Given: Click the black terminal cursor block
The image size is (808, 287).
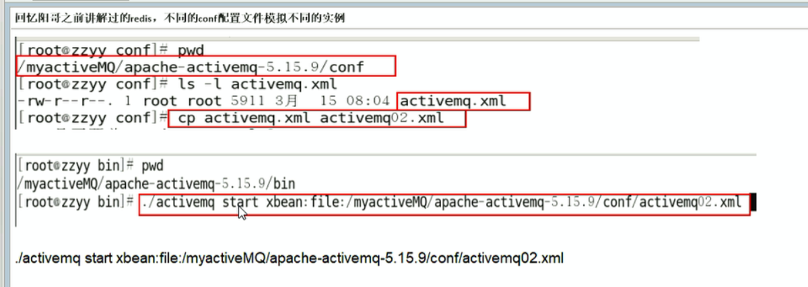Looking at the screenshot, I should [x=754, y=203].
